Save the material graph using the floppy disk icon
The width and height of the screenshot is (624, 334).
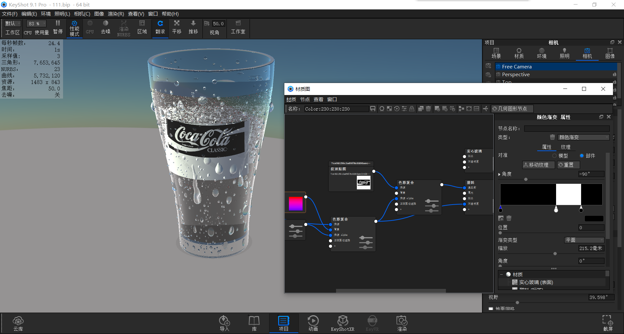click(x=373, y=109)
